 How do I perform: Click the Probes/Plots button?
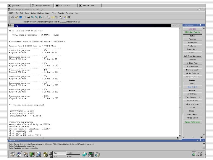[192, 66]
